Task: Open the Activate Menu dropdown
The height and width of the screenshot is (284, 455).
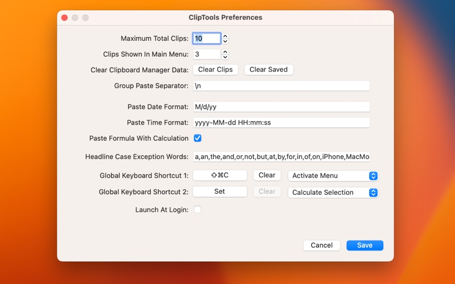Action: click(x=333, y=176)
